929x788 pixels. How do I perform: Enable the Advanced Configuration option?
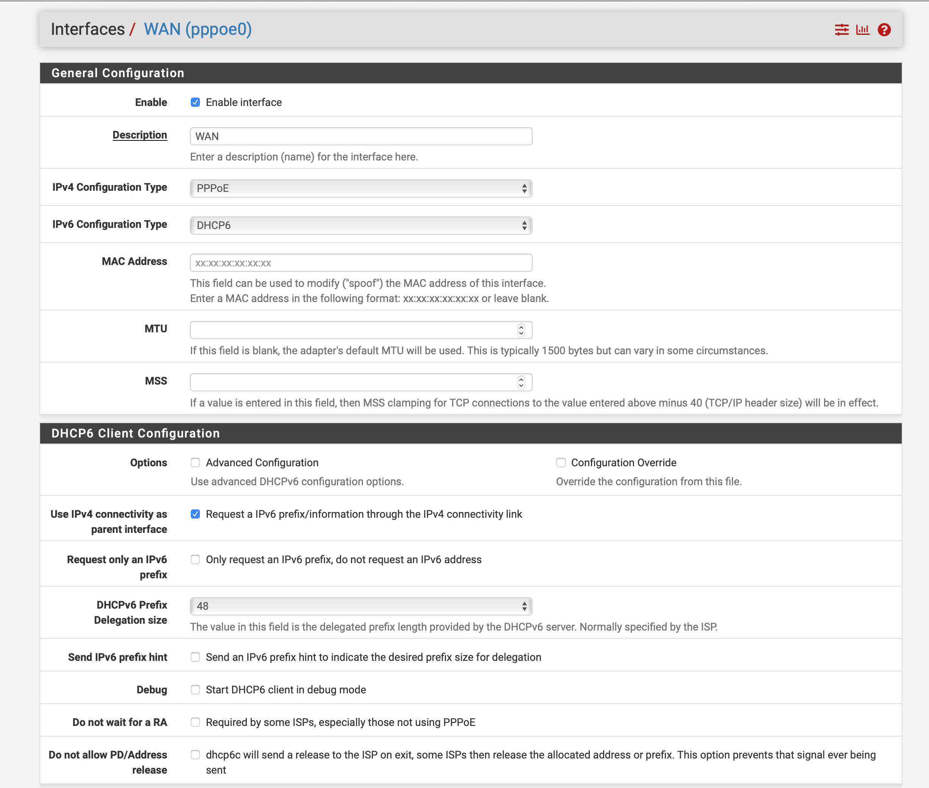coord(195,463)
